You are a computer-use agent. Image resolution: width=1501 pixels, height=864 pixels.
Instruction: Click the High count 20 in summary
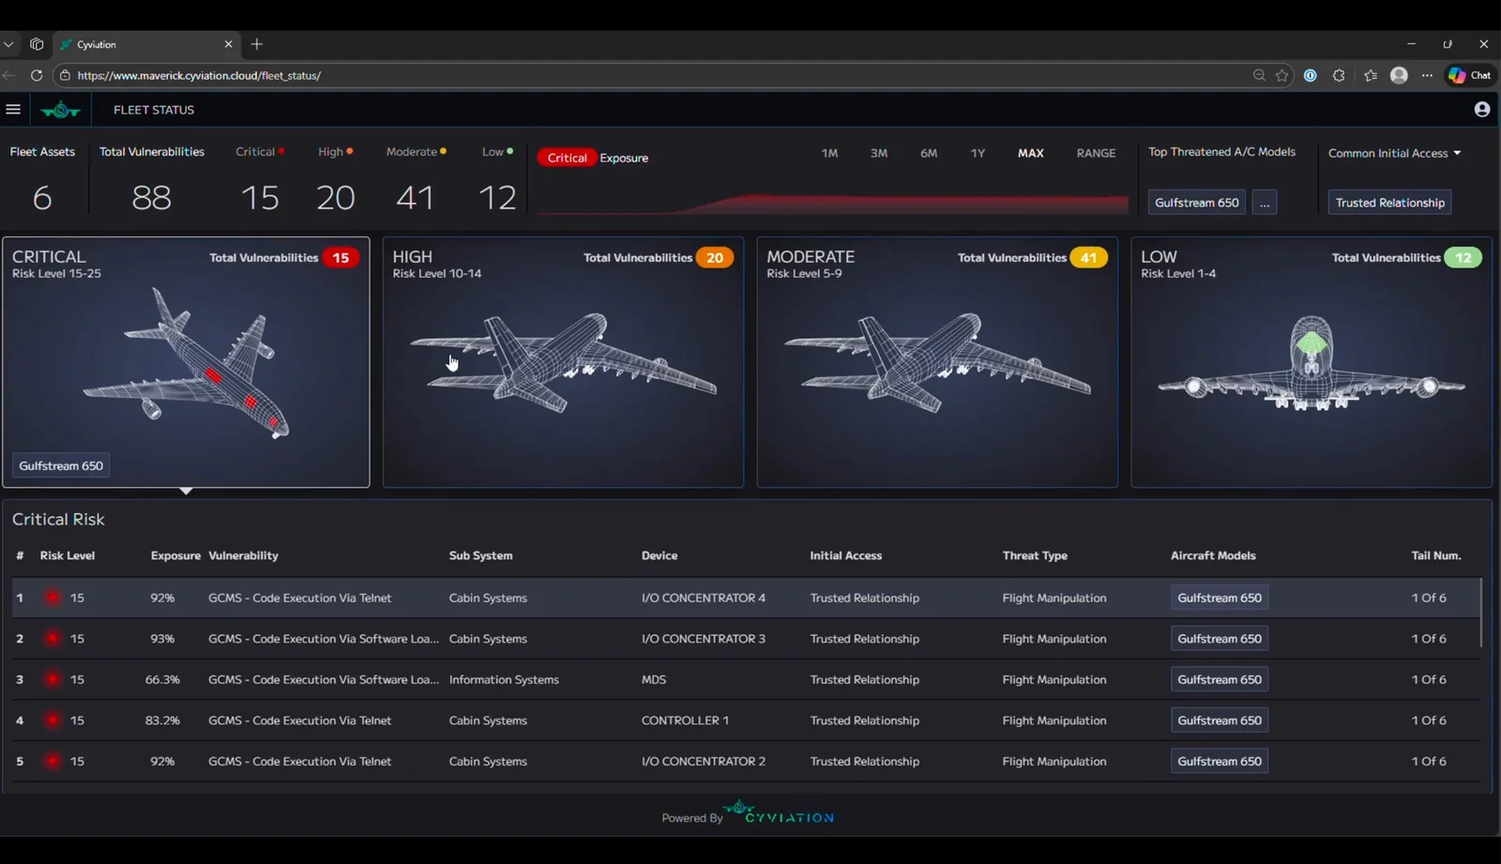tap(336, 197)
